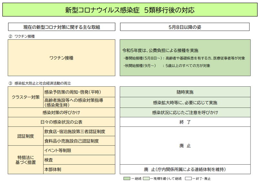Screen dimensions: 258x182
Task: Click the ワクチン接種 cell in left table
Action: pyautogui.click(x=61, y=58)
